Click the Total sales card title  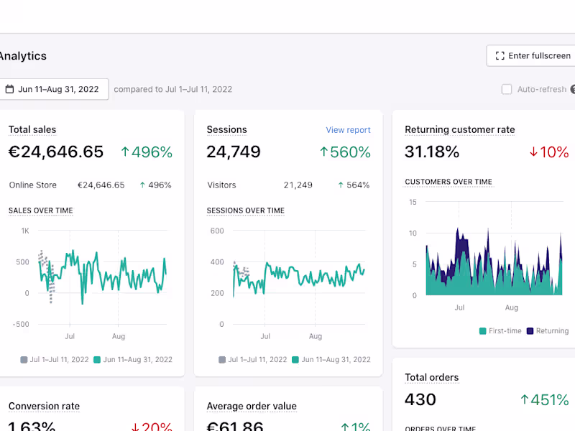(x=32, y=130)
